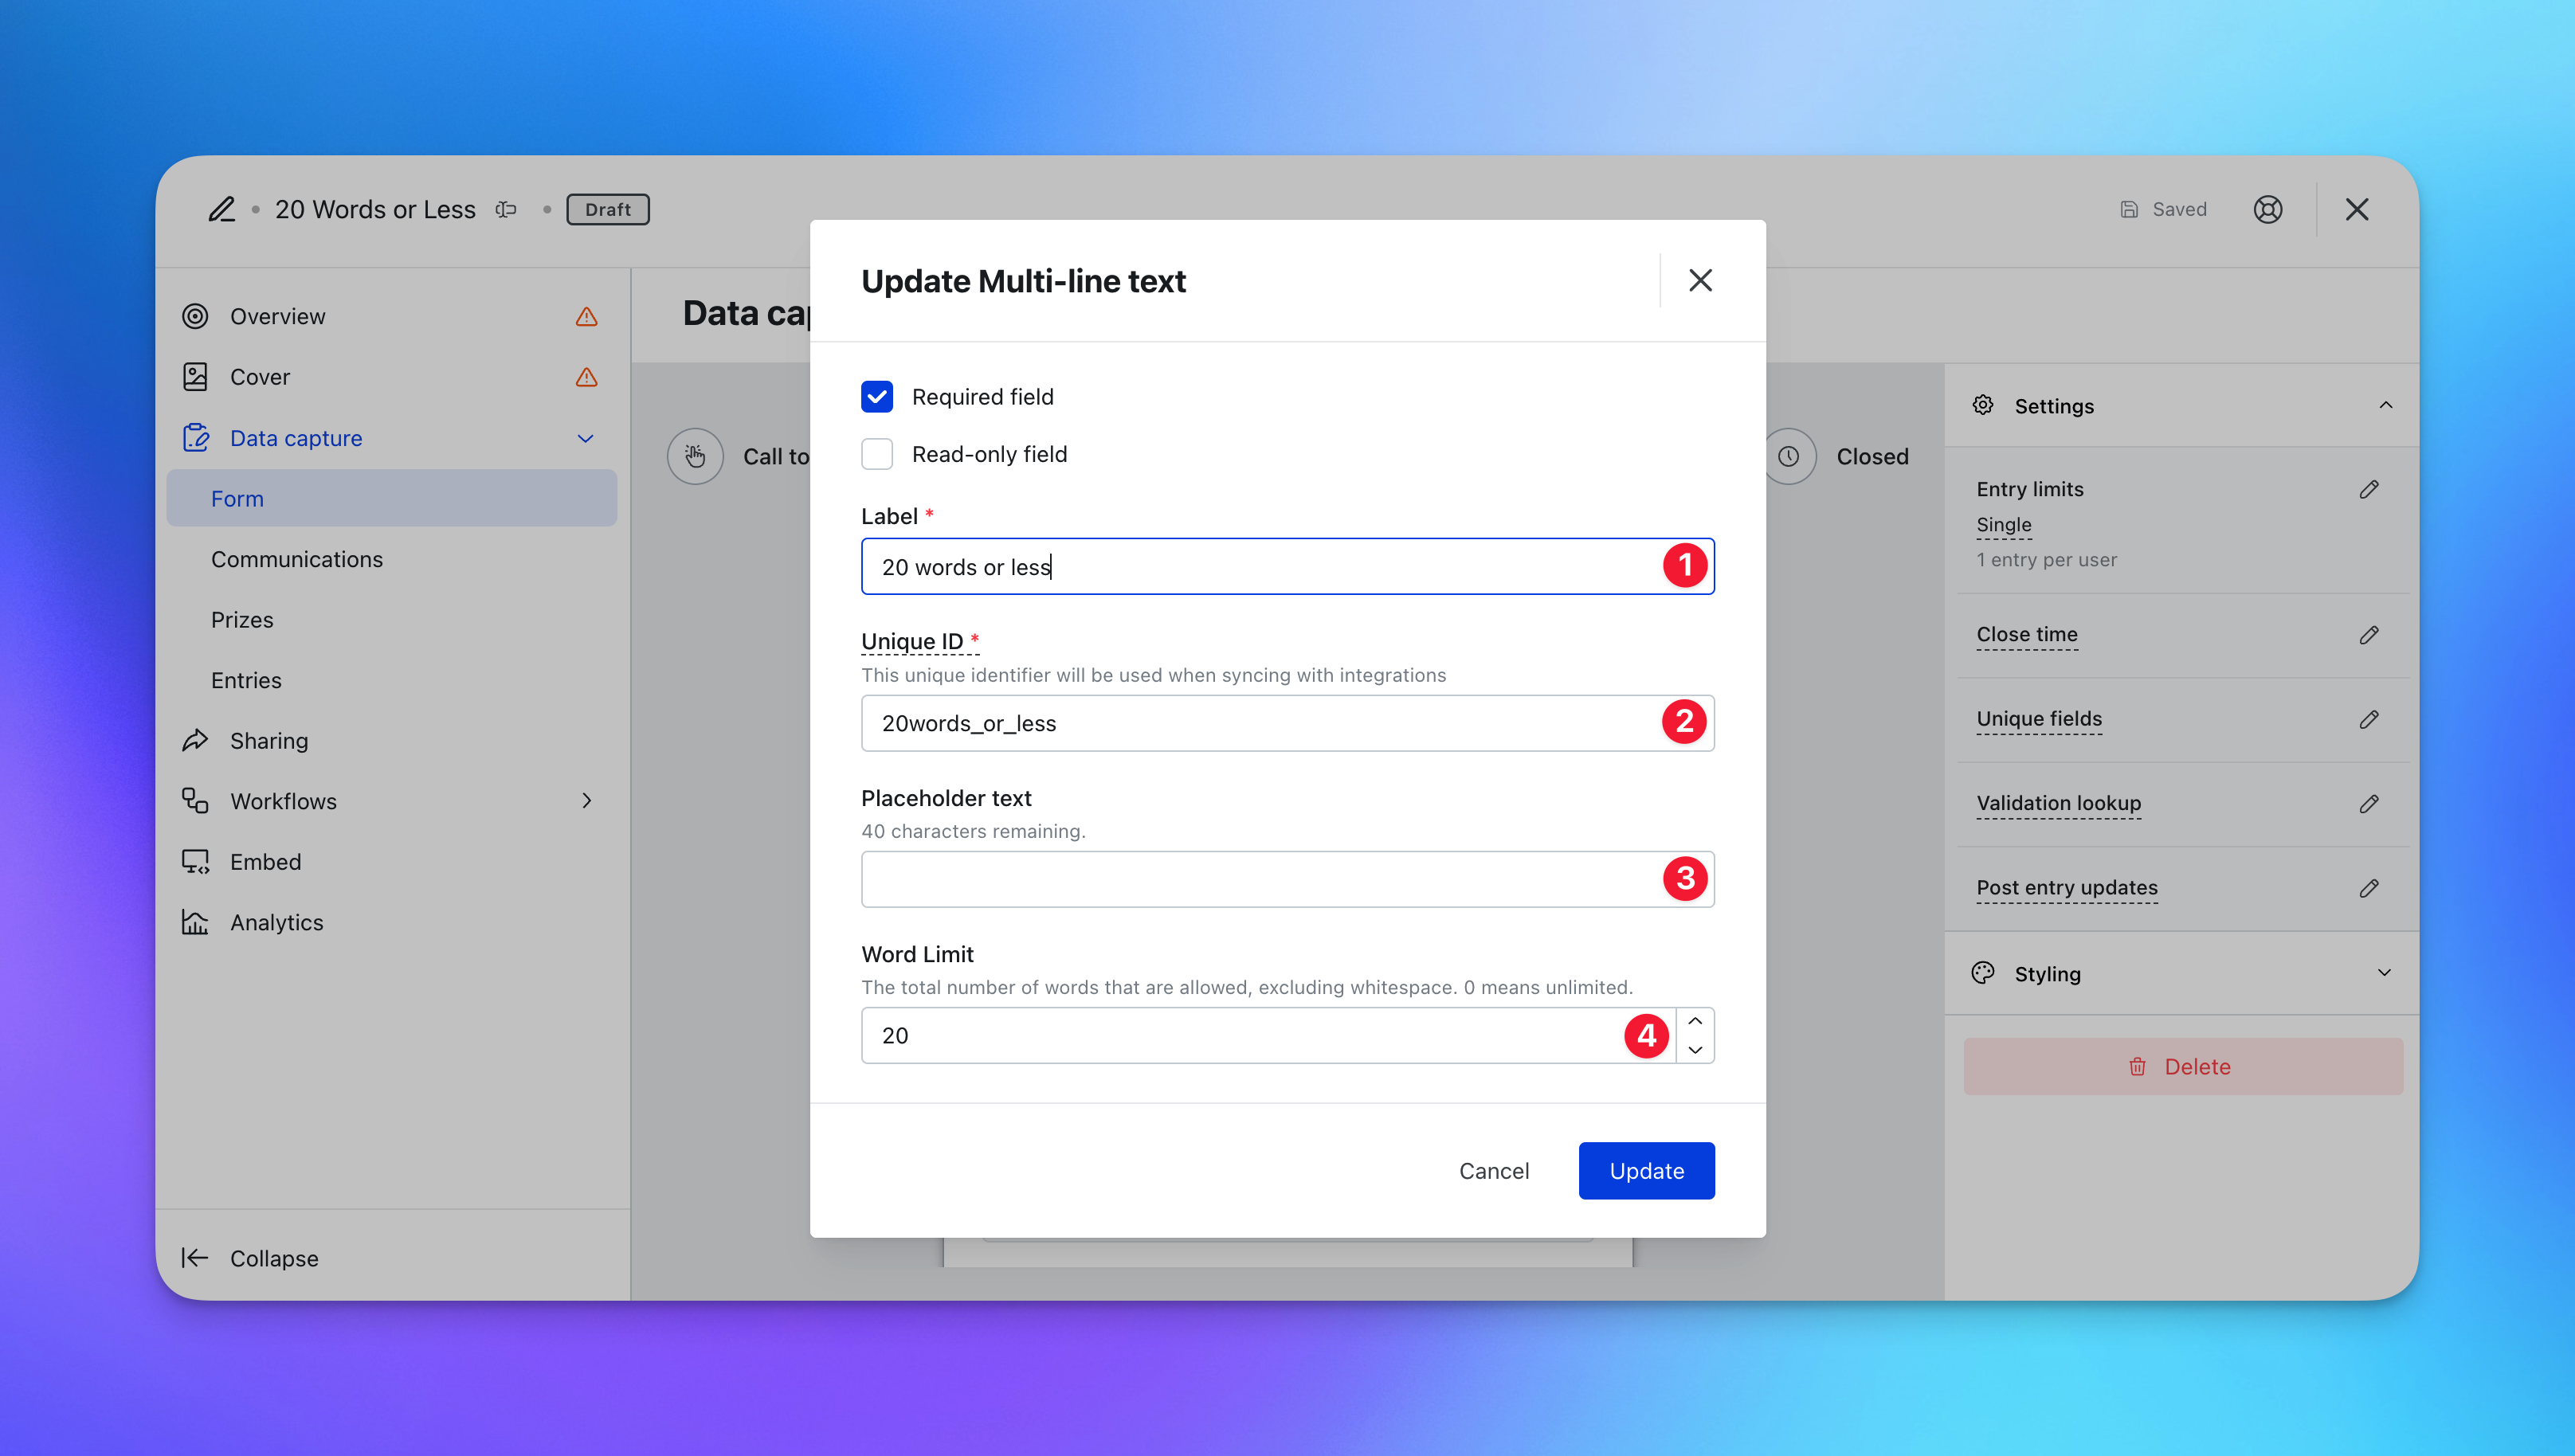Viewport: 2575px width, 1456px height.
Task: Expand the Styling panel
Action: pyautogui.click(x=2384, y=973)
